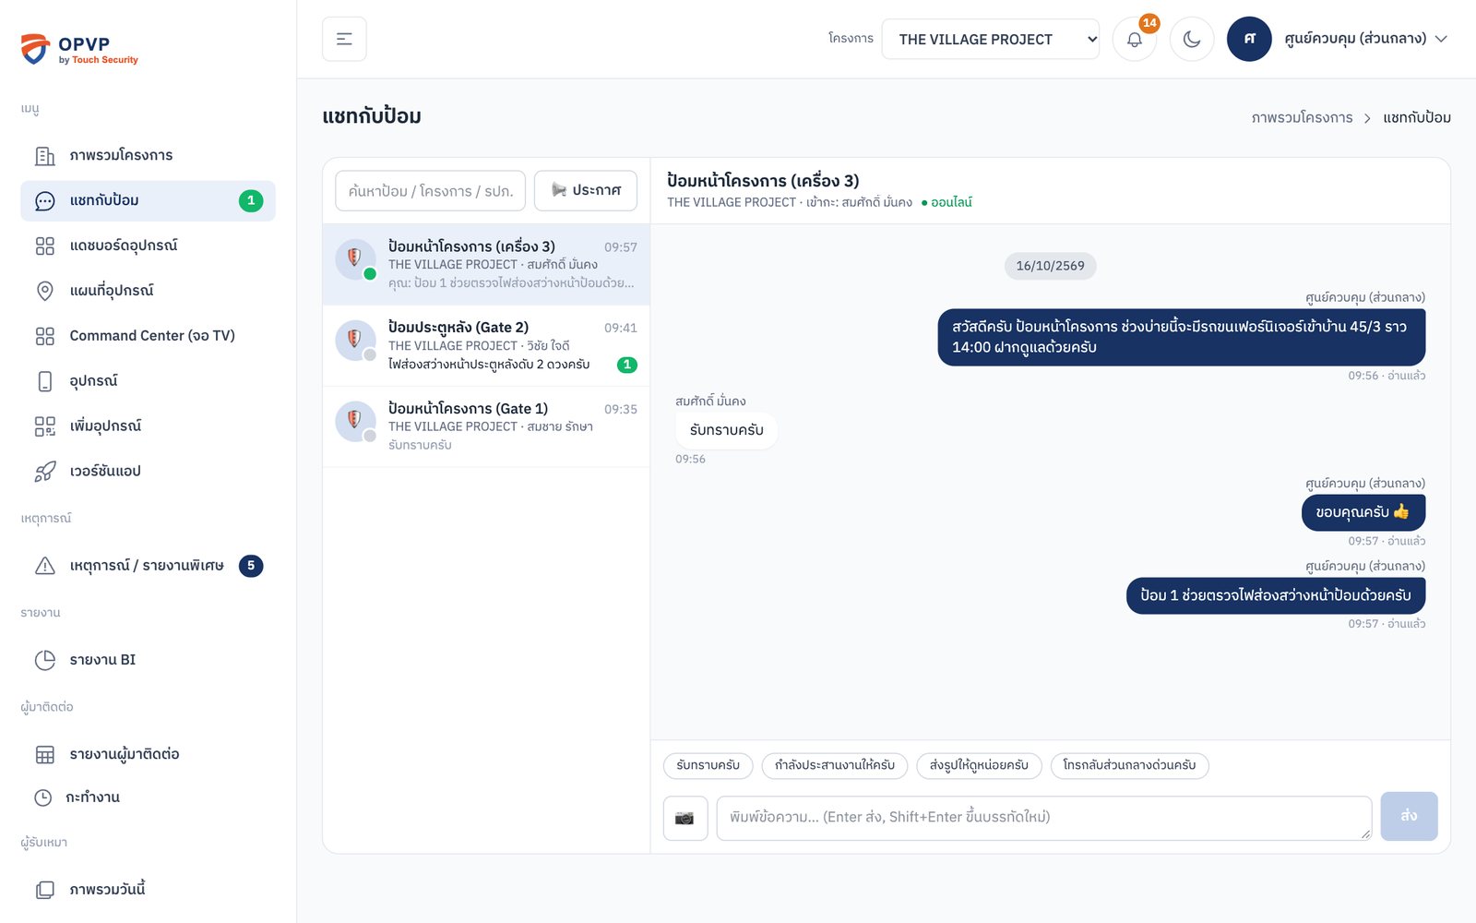Click the table icon for รายงานผู้มาติดต่อ
The image size is (1476, 923).
(44, 755)
